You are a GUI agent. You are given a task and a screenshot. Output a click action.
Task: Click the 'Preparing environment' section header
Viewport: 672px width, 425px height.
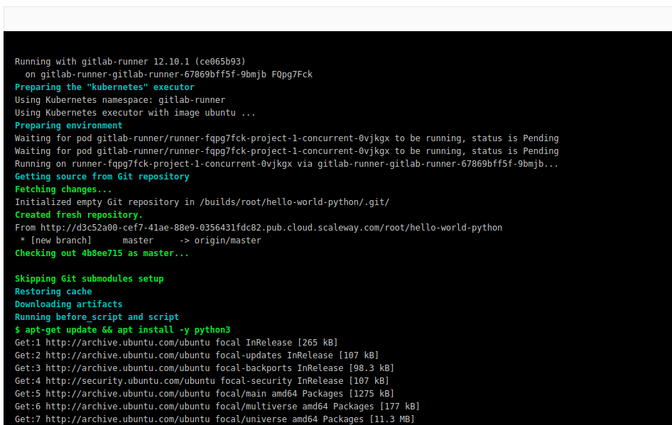(x=68, y=126)
